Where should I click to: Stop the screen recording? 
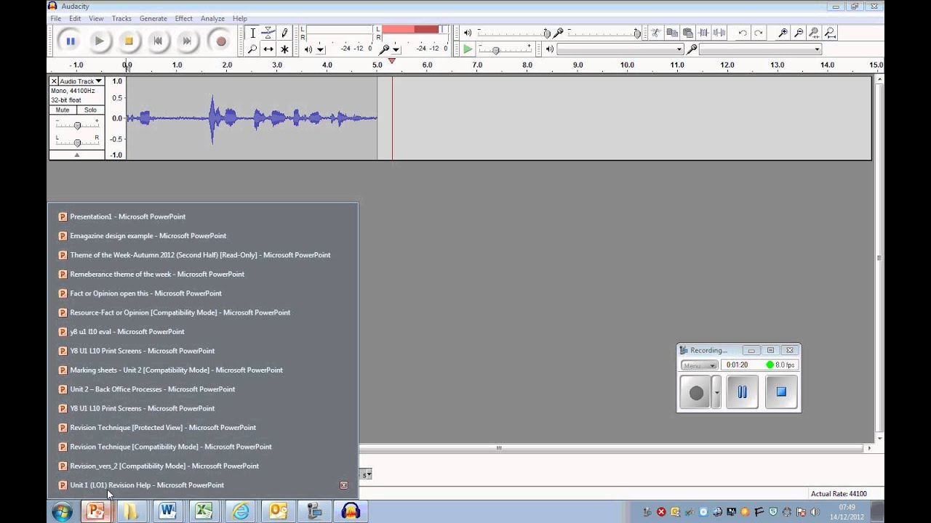point(781,392)
